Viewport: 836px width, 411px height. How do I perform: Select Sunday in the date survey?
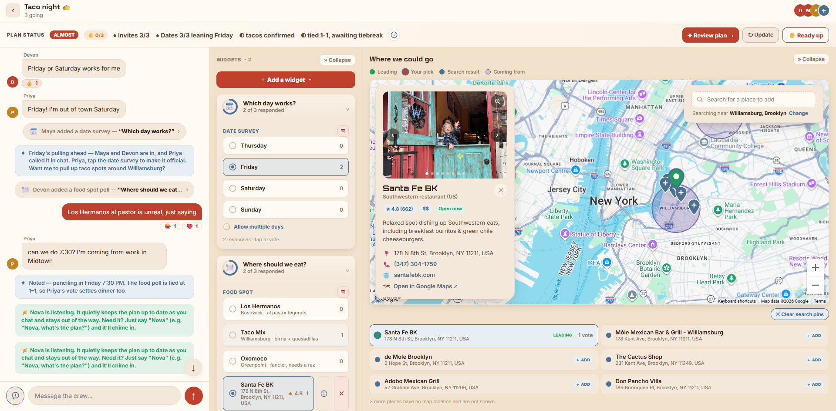pos(286,210)
